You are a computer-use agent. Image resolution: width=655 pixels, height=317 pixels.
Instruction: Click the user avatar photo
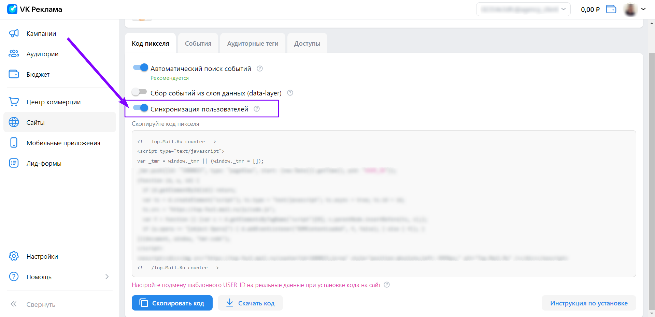(x=630, y=9)
